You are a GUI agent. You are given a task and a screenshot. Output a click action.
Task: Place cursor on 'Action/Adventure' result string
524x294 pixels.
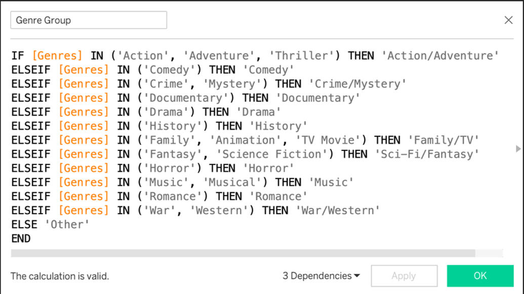click(x=443, y=56)
